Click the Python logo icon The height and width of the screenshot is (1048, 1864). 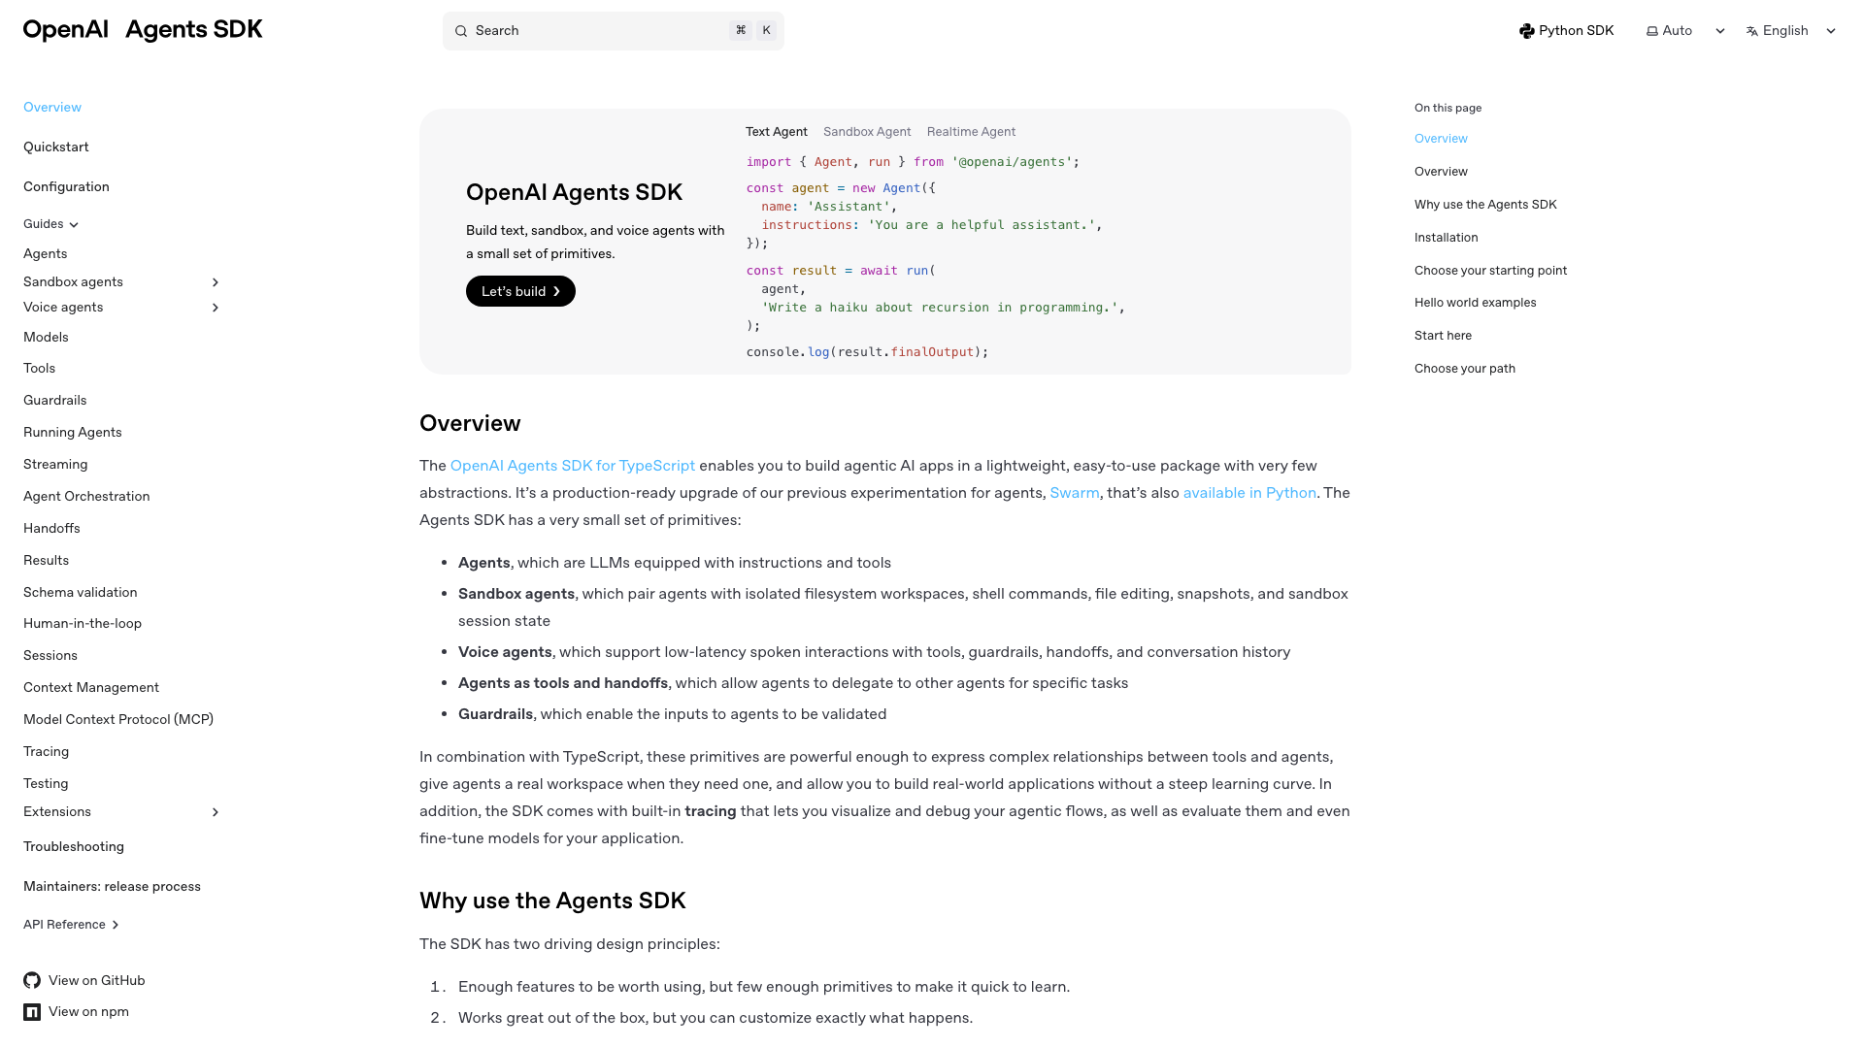point(1527,31)
